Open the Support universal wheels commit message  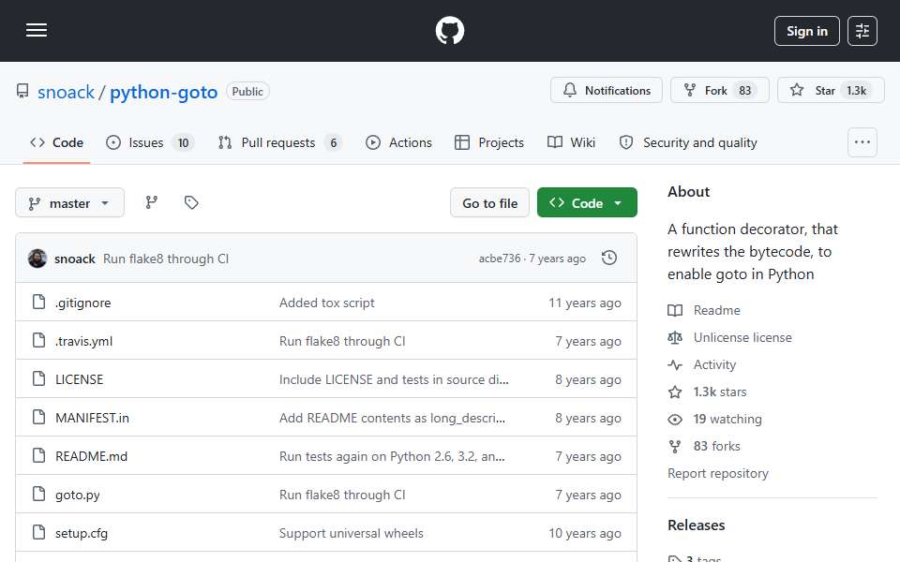[352, 533]
